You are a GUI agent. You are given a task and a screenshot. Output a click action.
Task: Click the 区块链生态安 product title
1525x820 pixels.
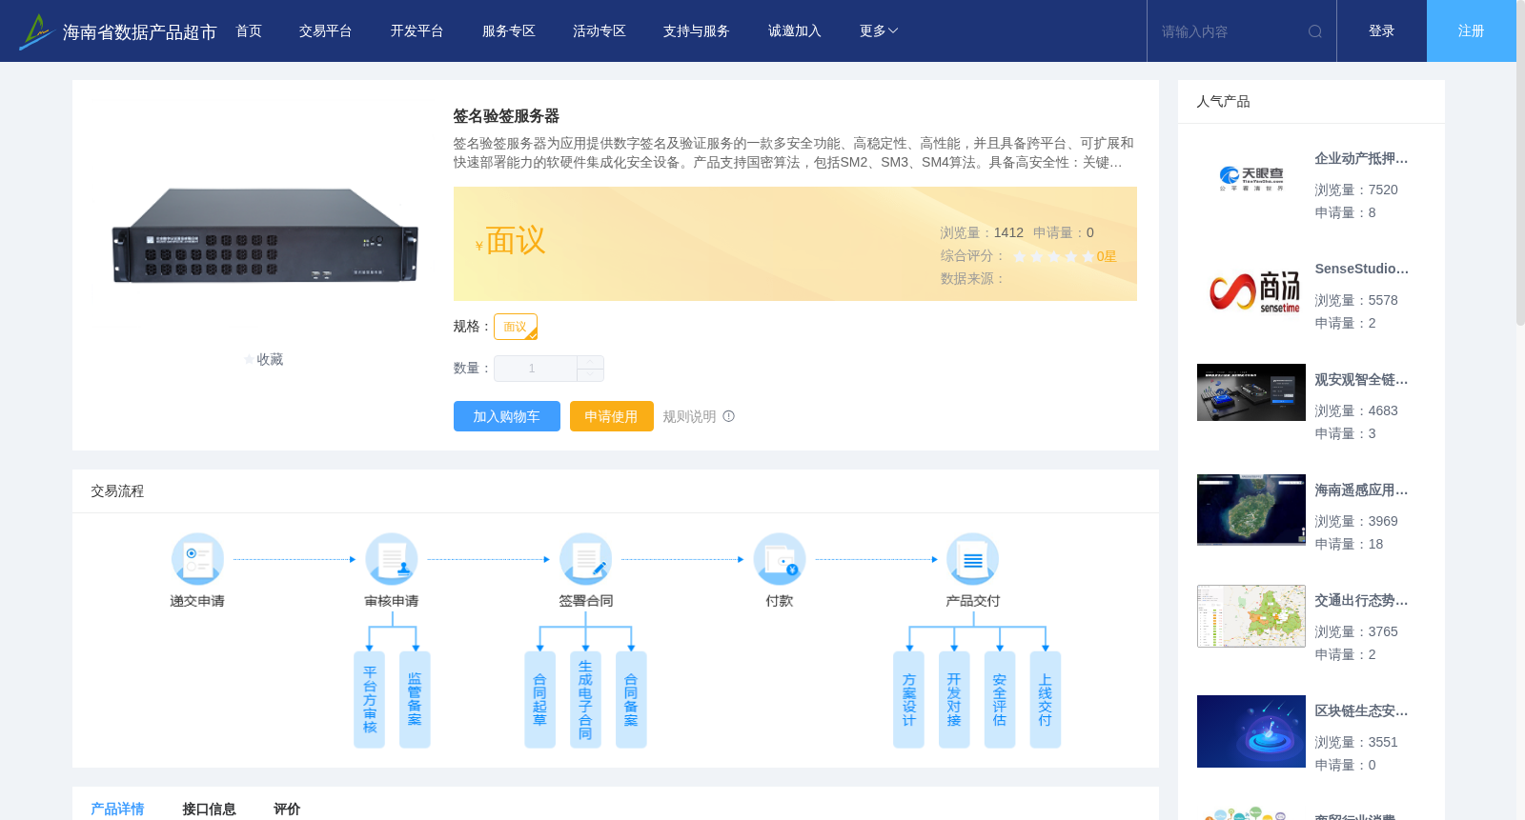pos(1361,711)
